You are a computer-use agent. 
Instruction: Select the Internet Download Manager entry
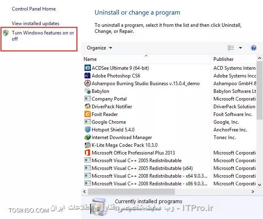point(122,137)
